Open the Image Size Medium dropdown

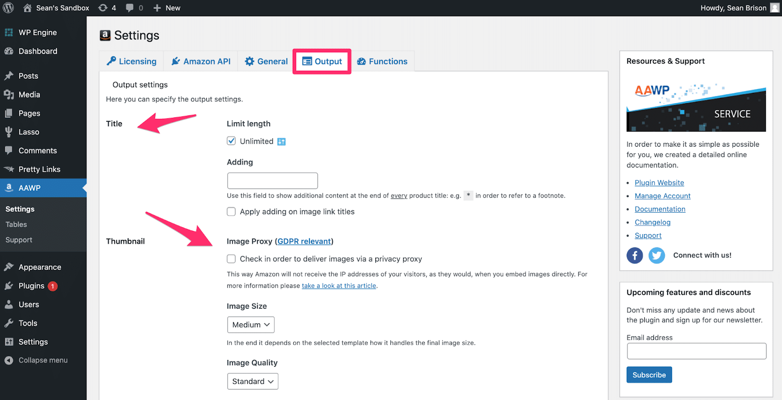pyautogui.click(x=251, y=325)
